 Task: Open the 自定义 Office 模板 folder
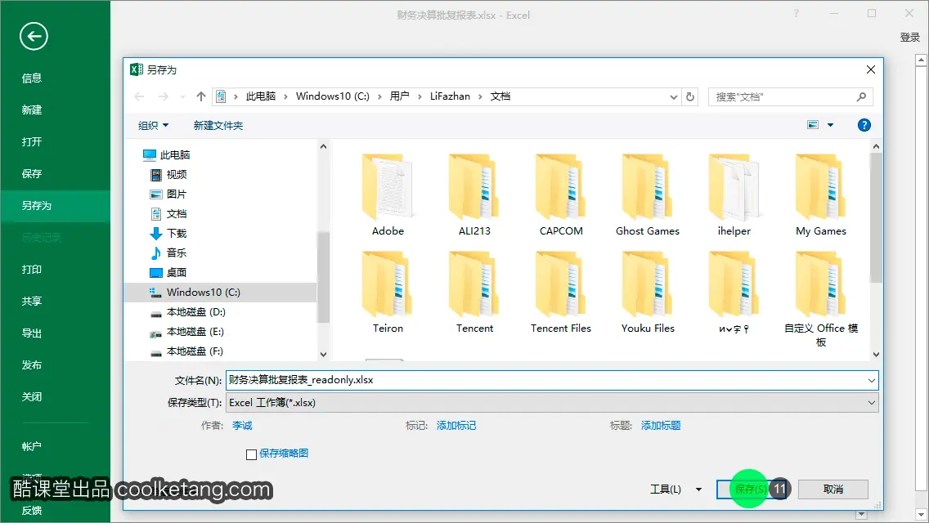coord(820,299)
